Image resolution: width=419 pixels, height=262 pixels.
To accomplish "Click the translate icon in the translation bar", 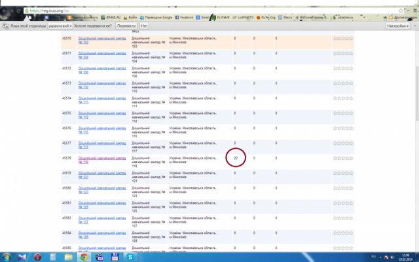I will 5,26.
